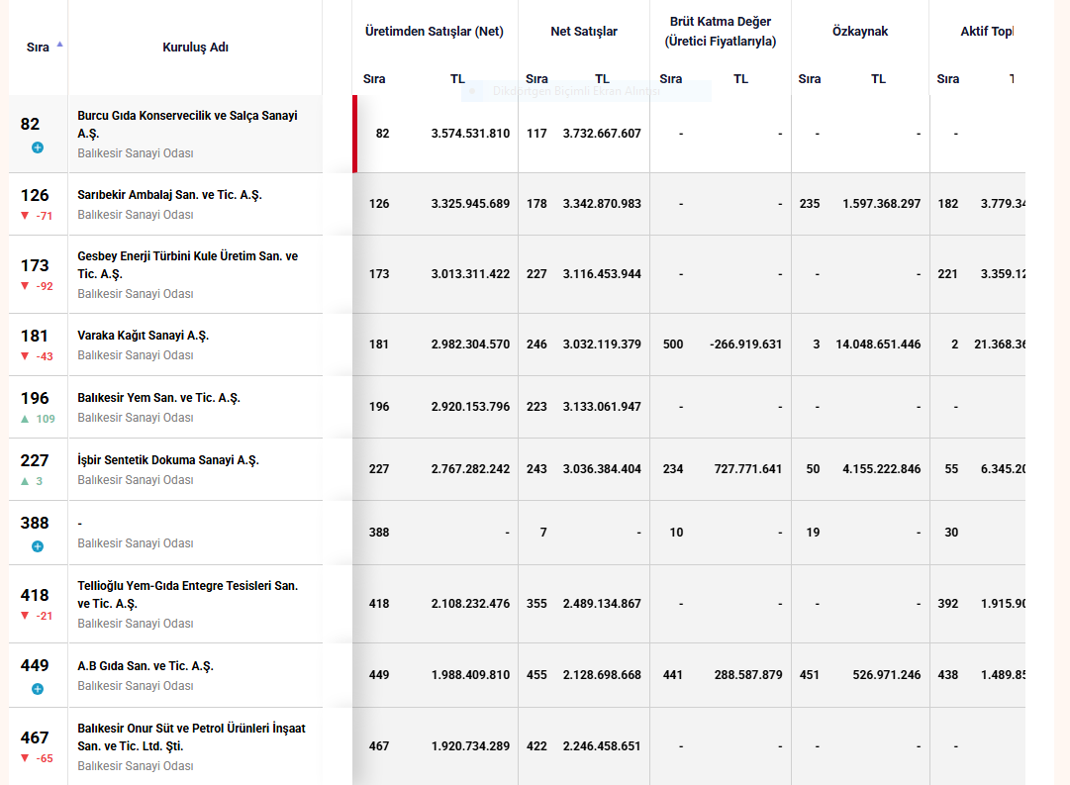This screenshot has width=1070, height=785.
Task: Select the -43 rank change under rank 181
Action: click(x=37, y=356)
